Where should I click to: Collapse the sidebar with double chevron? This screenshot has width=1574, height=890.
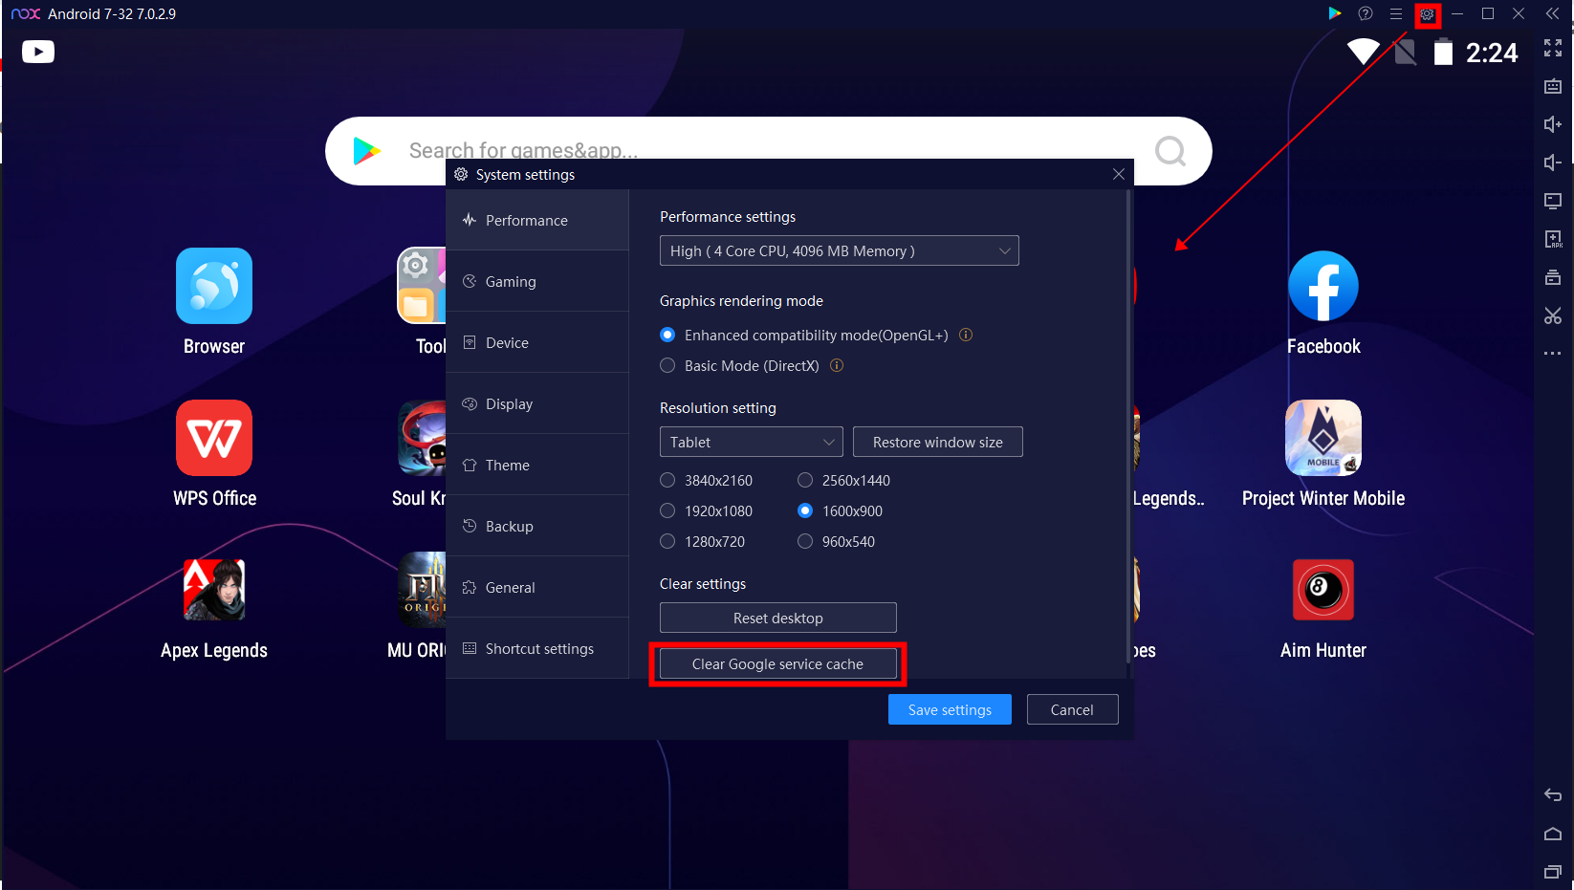click(x=1553, y=13)
